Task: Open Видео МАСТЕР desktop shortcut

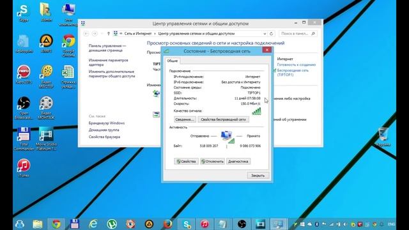Action: [46, 77]
